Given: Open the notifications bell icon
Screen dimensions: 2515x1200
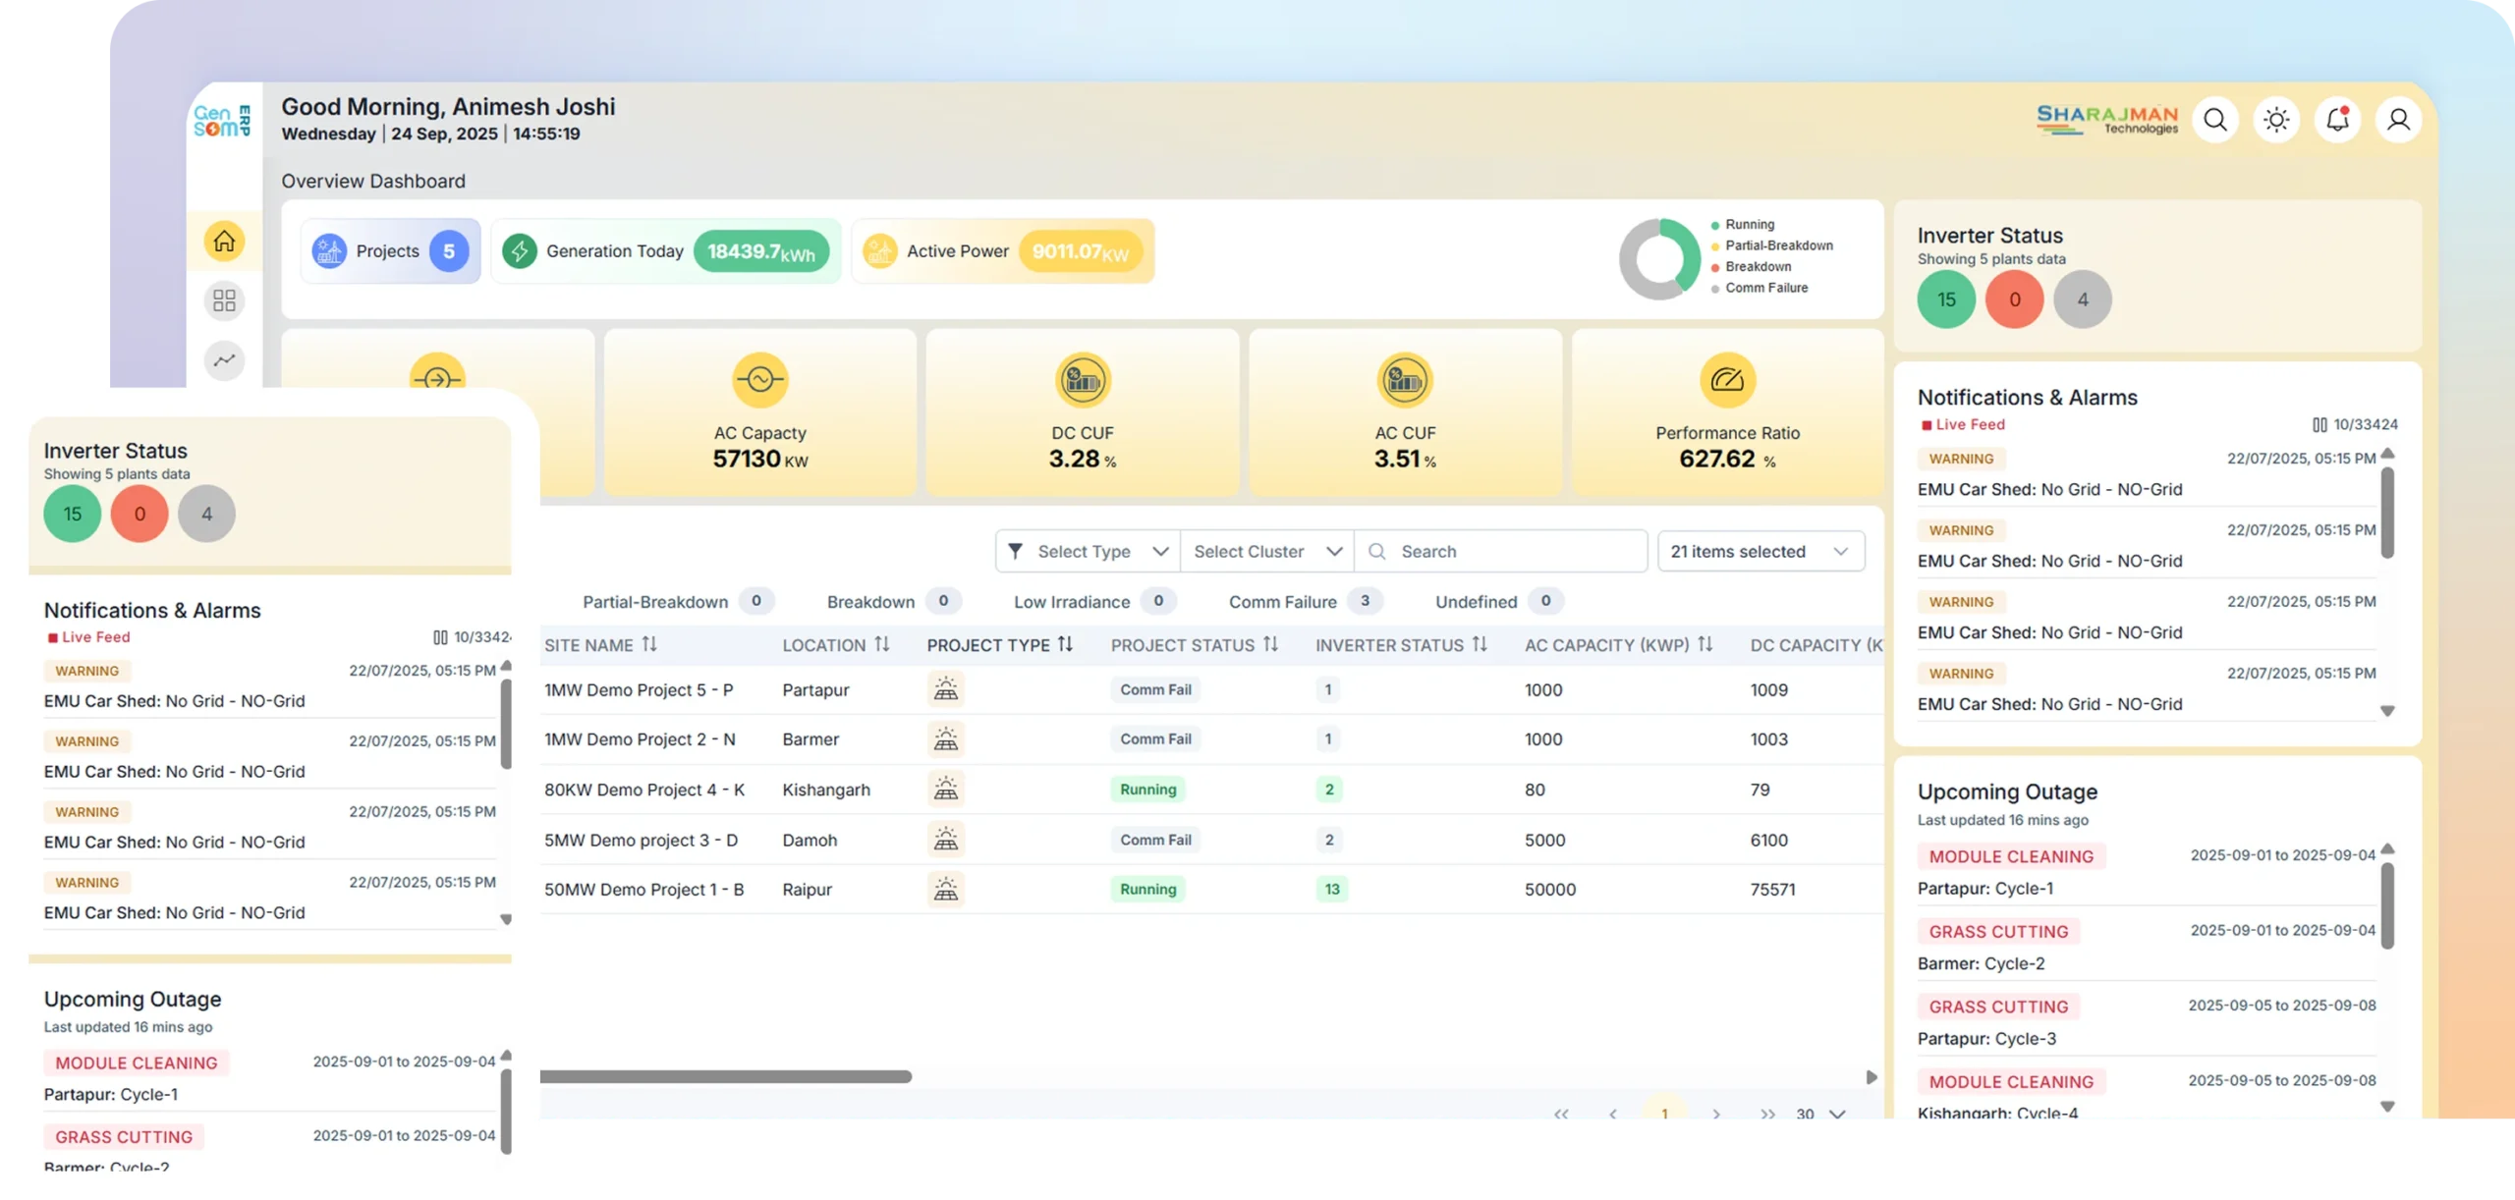Looking at the screenshot, I should tap(2337, 120).
